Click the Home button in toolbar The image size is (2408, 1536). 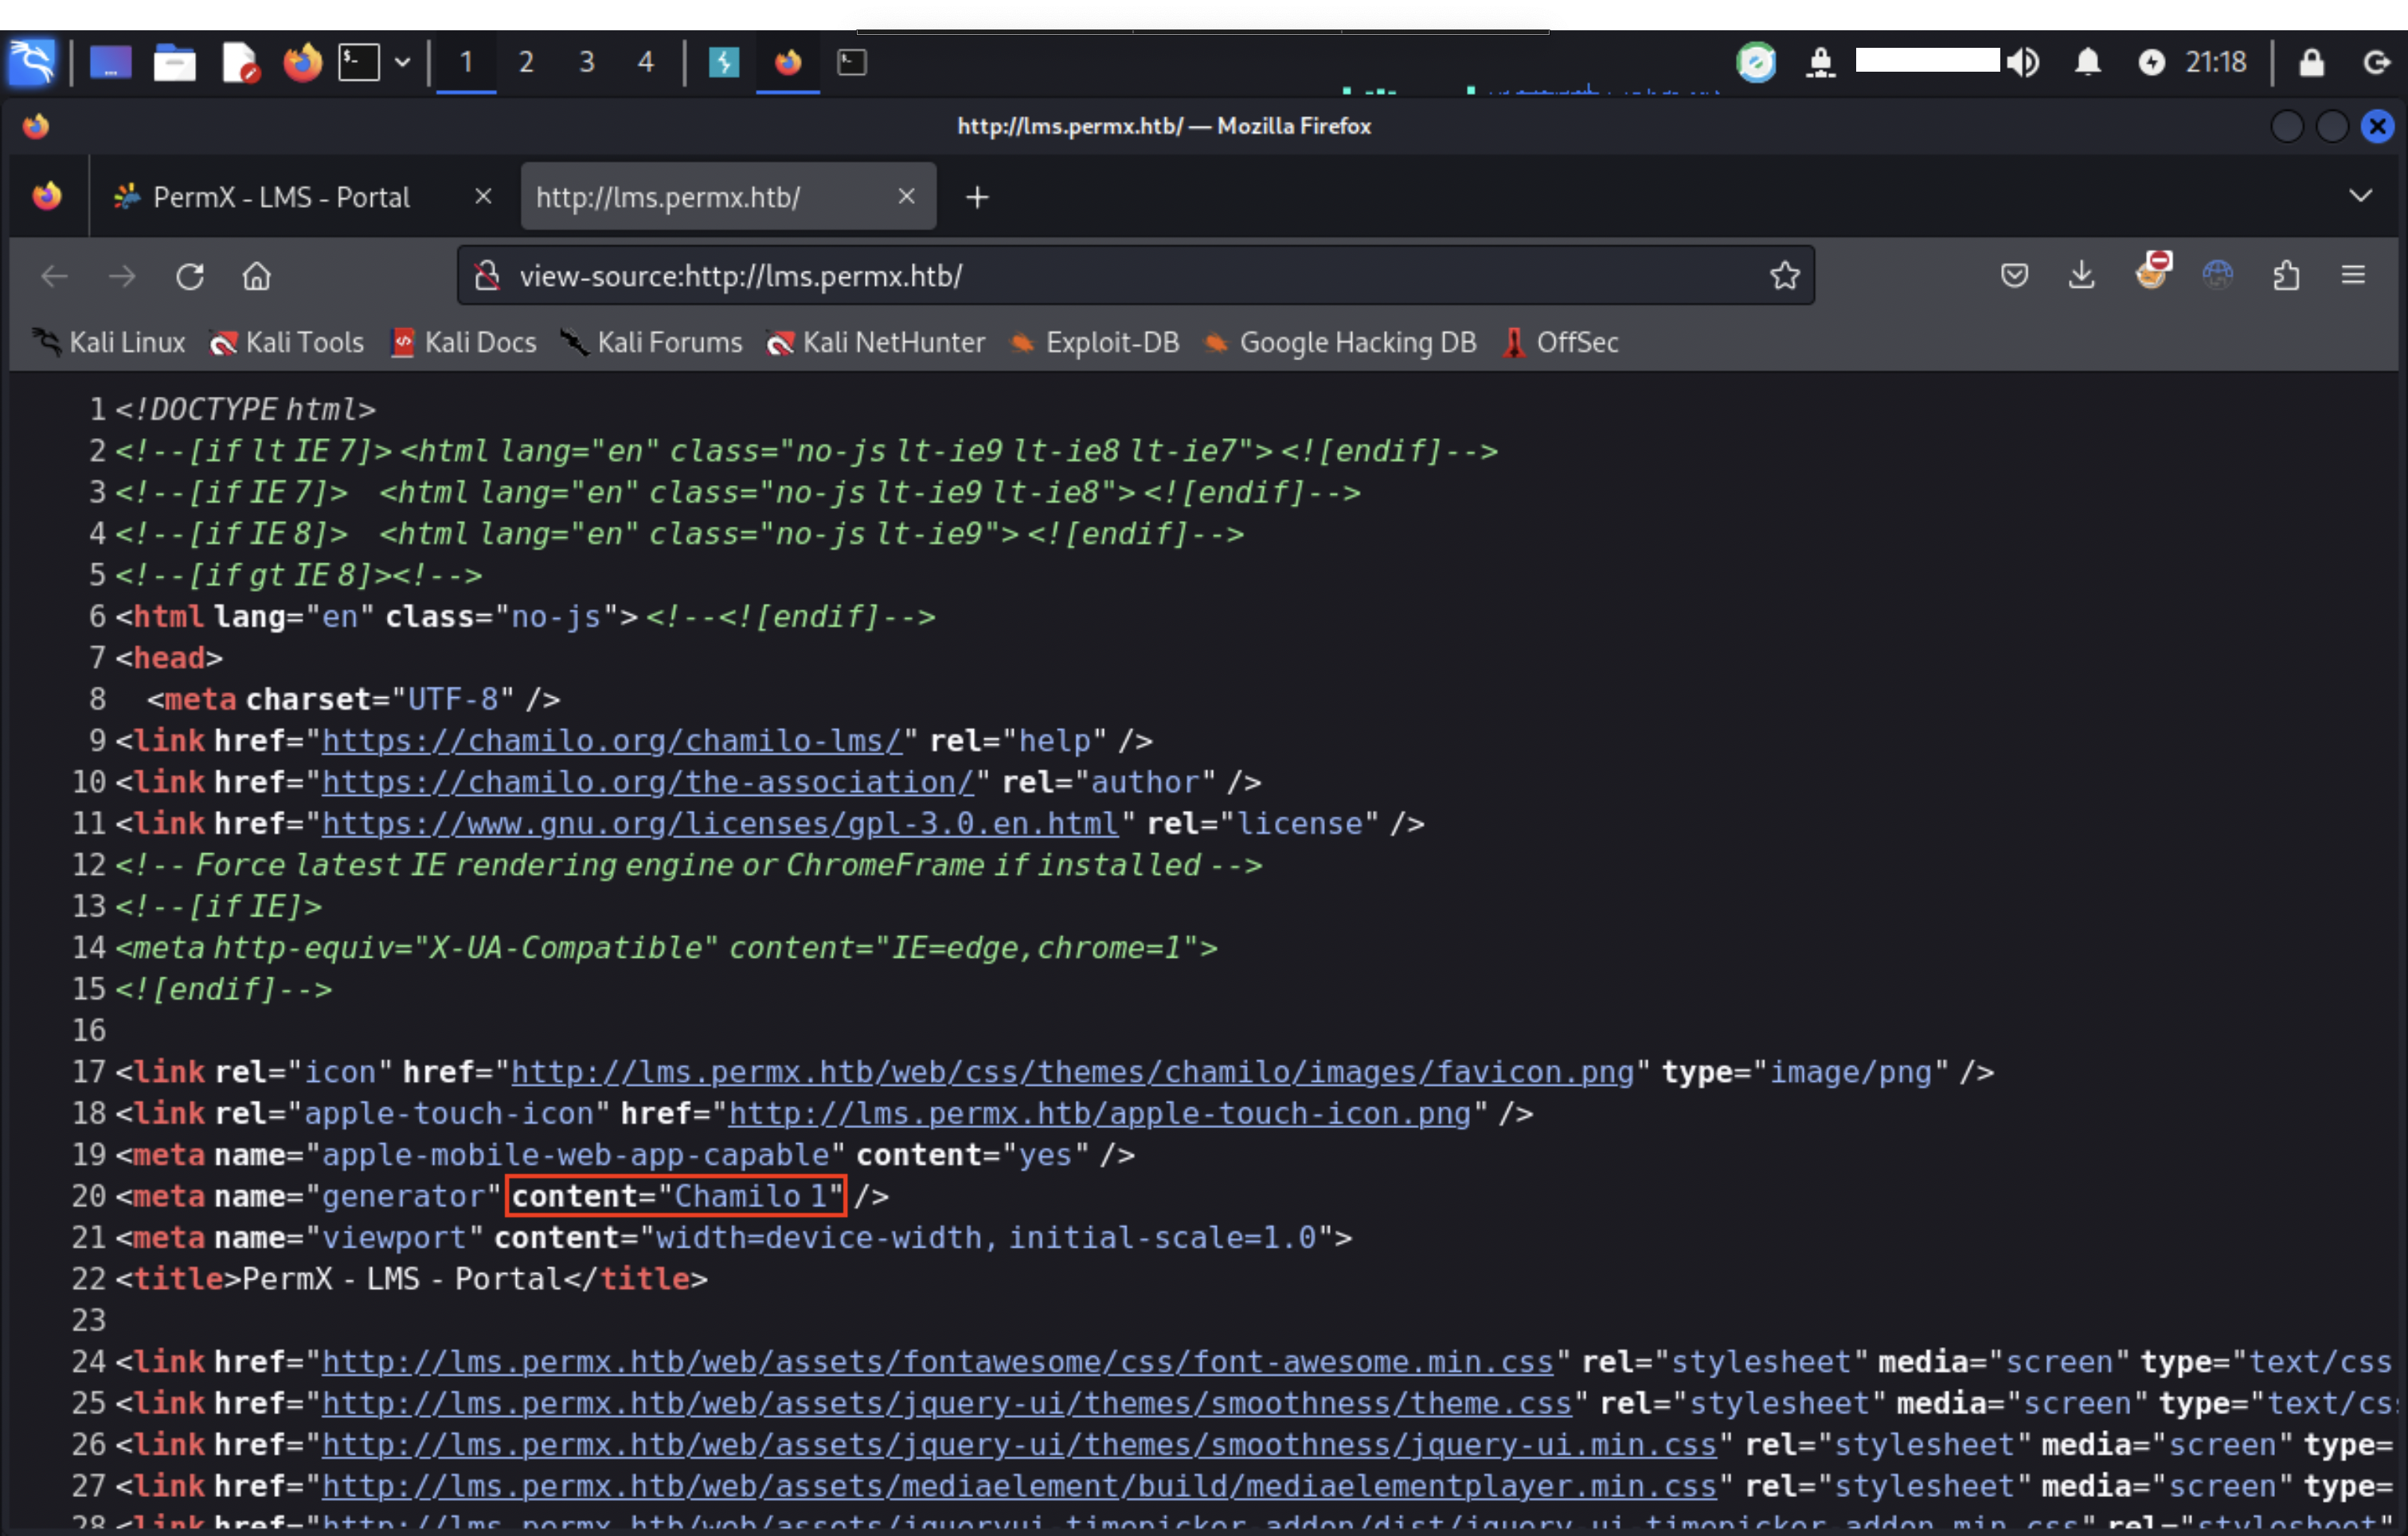point(257,276)
